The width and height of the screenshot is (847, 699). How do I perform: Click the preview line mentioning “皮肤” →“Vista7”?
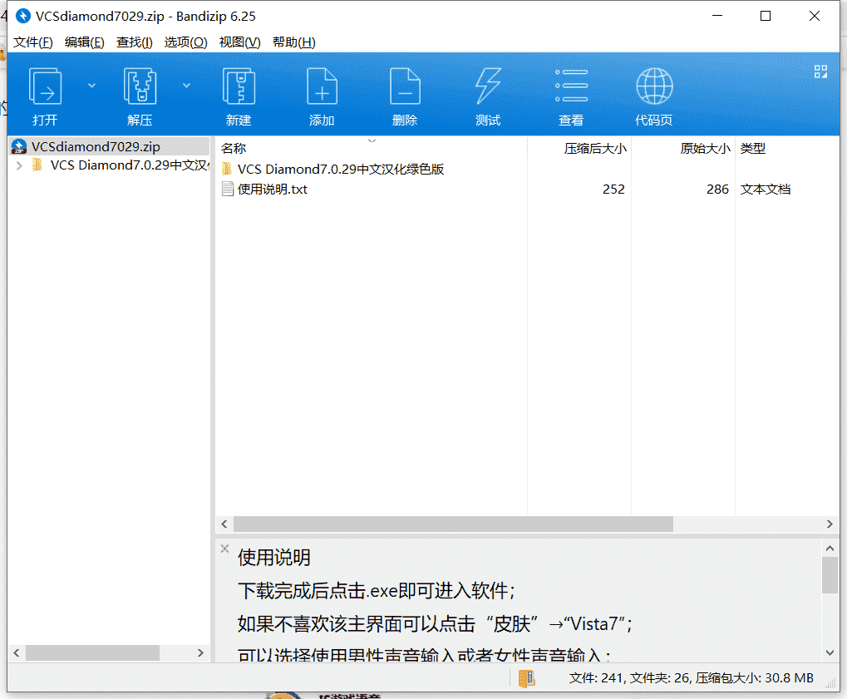click(434, 624)
